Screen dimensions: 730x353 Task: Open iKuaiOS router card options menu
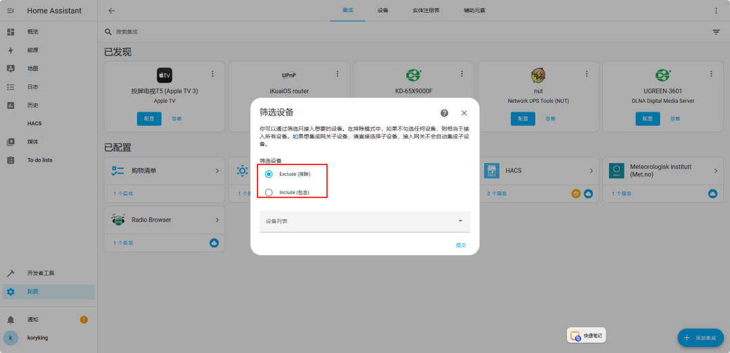pyautogui.click(x=337, y=74)
